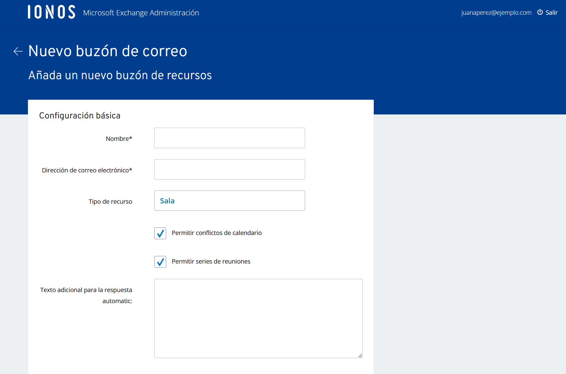Click Salir to log out
This screenshot has height=374, width=566.
pyautogui.click(x=552, y=12)
